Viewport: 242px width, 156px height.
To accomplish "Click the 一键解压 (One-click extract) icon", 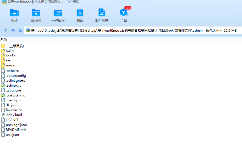I will (x=58, y=13).
